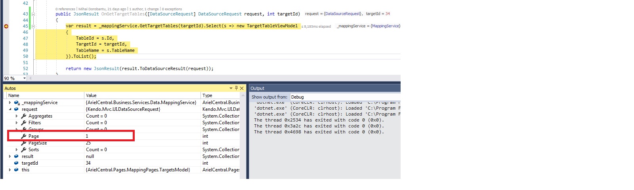Click the Aggregates wrench icon
Image resolution: width=634 pixels, height=190 pixels.
tap(23, 116)
